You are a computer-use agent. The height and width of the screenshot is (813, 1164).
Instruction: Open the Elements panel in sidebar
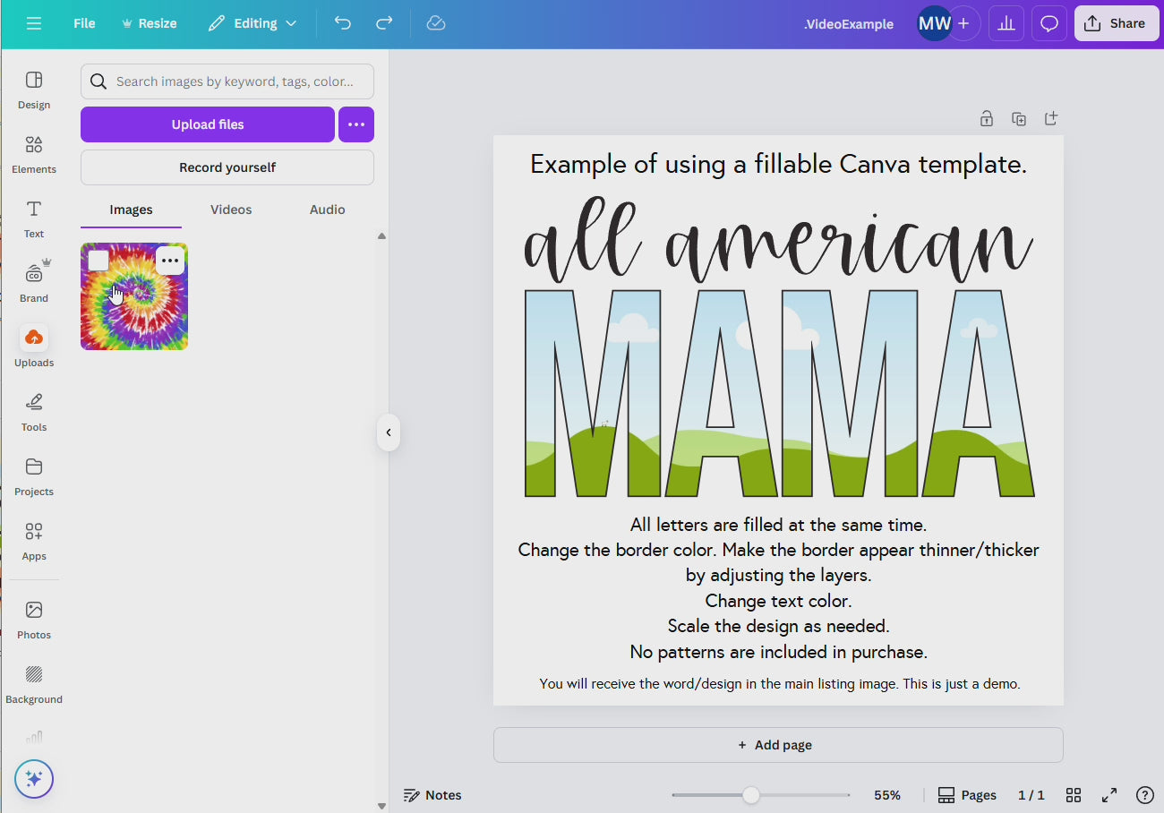[33, 154]
